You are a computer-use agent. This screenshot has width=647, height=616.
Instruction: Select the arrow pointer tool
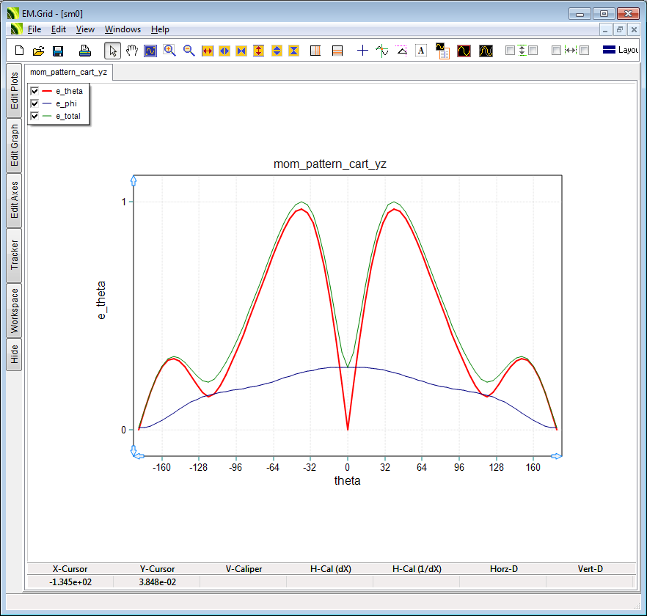click(112, 51)
